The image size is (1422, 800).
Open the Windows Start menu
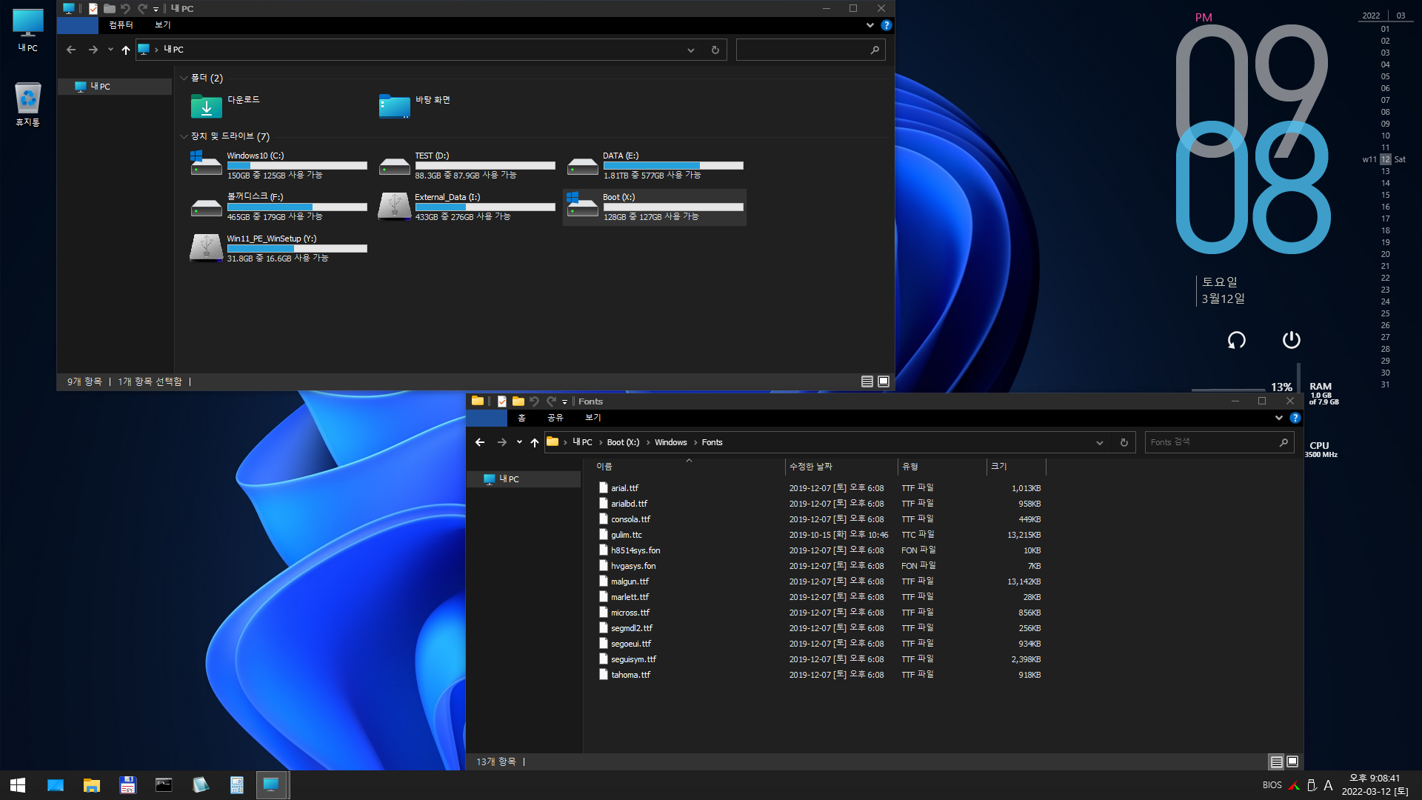18,784
